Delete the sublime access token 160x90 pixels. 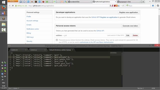(x=135, y=35)
